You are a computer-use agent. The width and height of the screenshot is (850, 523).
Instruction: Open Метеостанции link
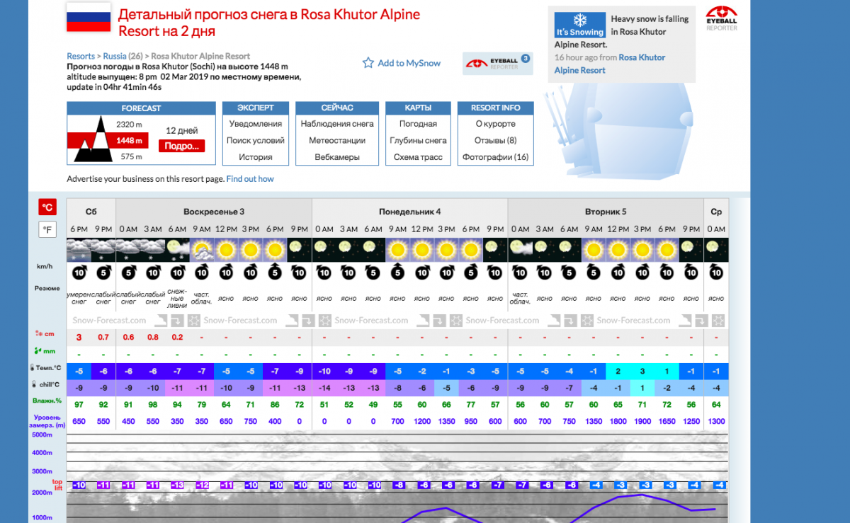337,140
